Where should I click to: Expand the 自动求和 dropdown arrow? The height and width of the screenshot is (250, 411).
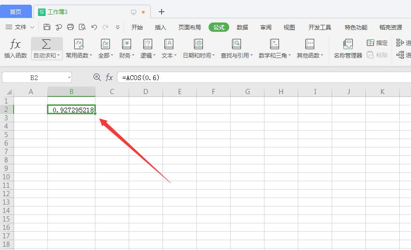58,55
